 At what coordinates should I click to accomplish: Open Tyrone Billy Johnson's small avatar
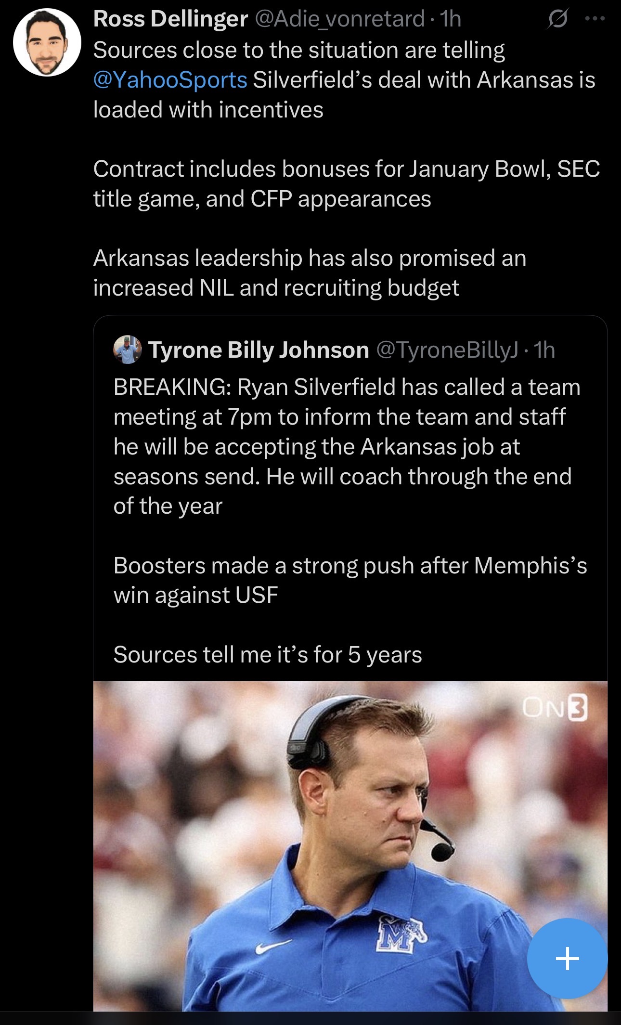[128, 350]
